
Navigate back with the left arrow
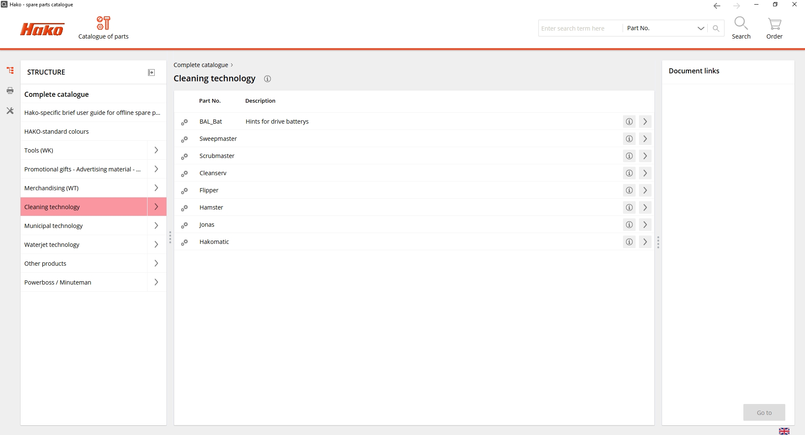pyautogui.click(x=717, y=6)
